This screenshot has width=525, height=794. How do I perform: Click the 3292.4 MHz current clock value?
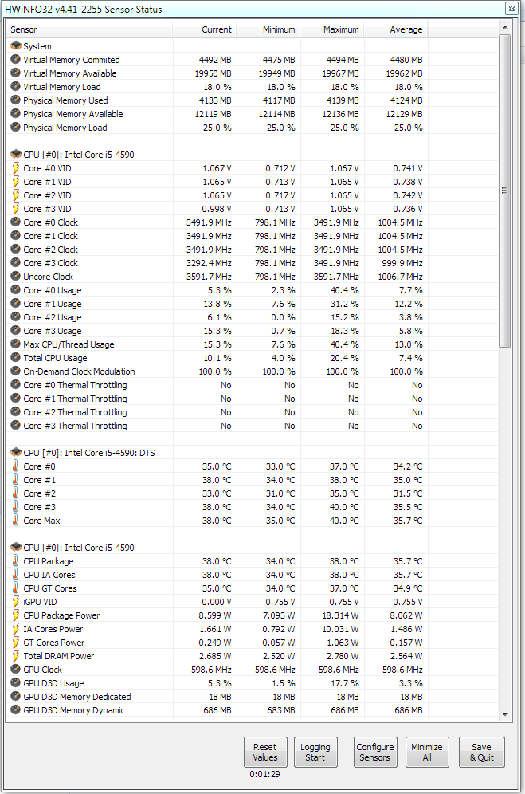209,263
